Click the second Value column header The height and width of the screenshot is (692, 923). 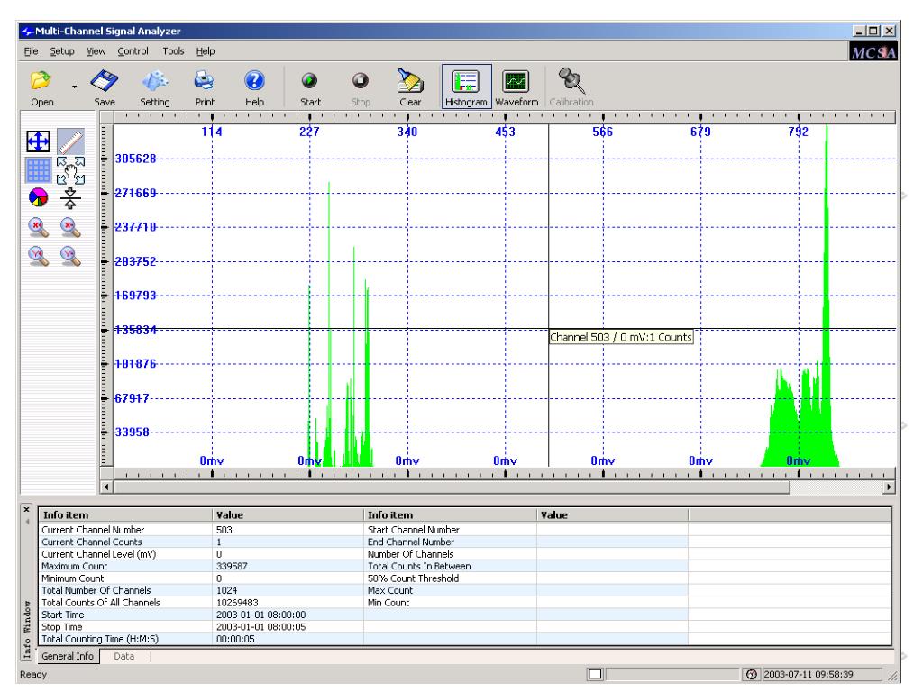point(612,514)
